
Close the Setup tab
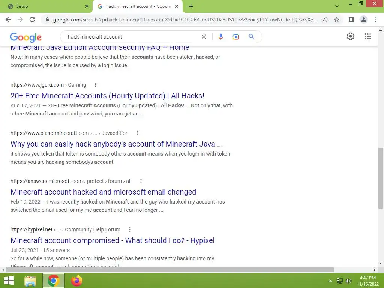tap(87, 6)
